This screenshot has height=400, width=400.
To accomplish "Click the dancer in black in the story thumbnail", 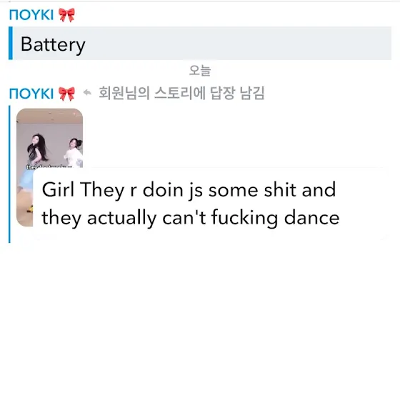I will (37, 149).
